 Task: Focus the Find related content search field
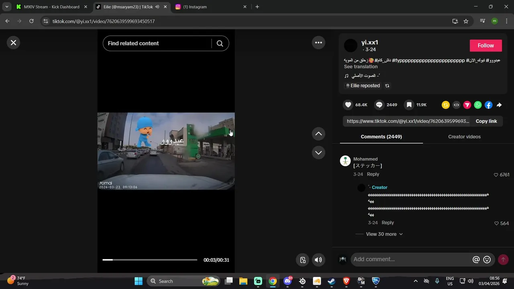point(157,43)
